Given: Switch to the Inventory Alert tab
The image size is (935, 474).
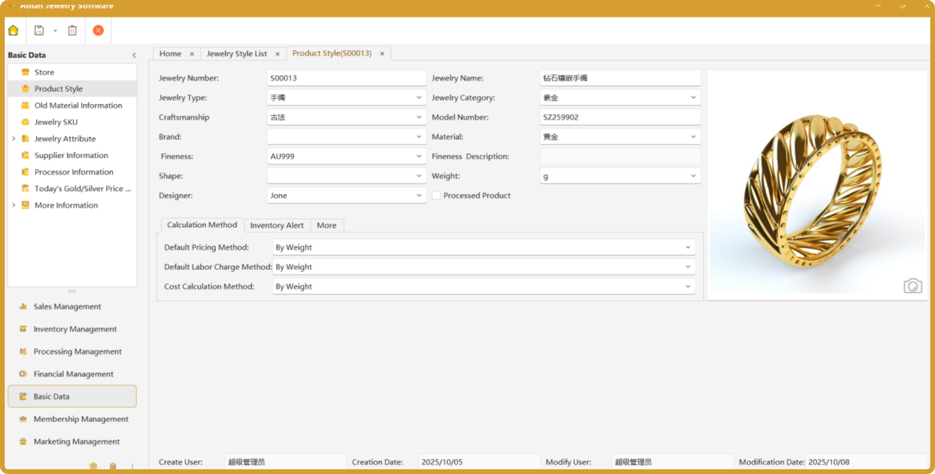Looking at the screenshot, I should 276,225.
